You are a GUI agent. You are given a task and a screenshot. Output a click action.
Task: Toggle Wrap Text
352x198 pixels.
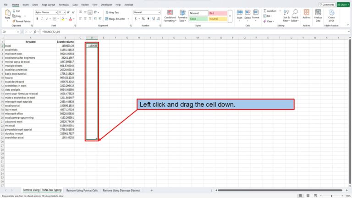point(112,12)
